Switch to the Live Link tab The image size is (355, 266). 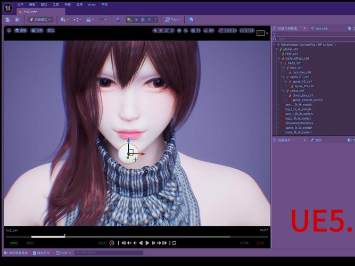click(x=321, y=28)
